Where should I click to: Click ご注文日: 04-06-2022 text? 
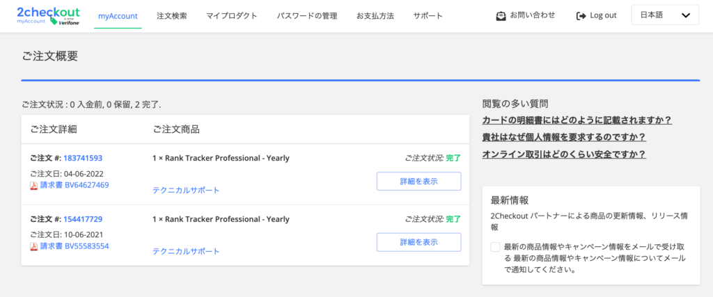pos(67,174)
